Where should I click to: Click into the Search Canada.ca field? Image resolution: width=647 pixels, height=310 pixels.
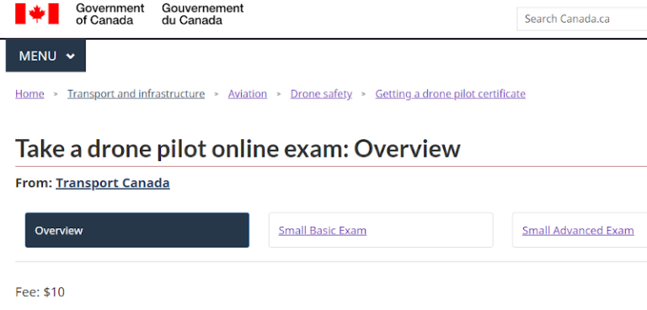(x=582, y=19)
